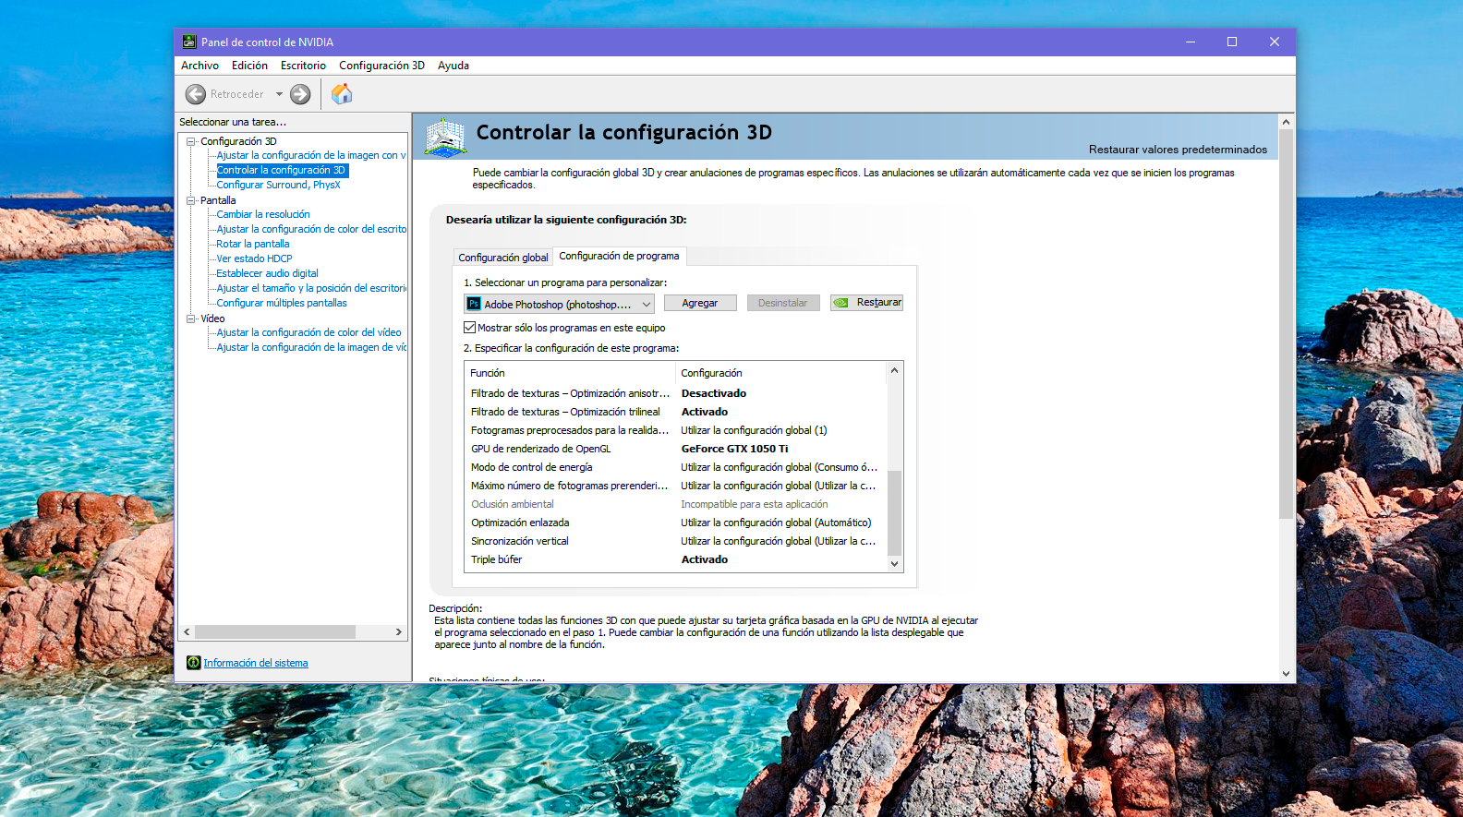The height and width of the screenshot is (817, 1463).
Task: Select Controlar la configuración 3D tree item
Action: [x=281, y=170]
